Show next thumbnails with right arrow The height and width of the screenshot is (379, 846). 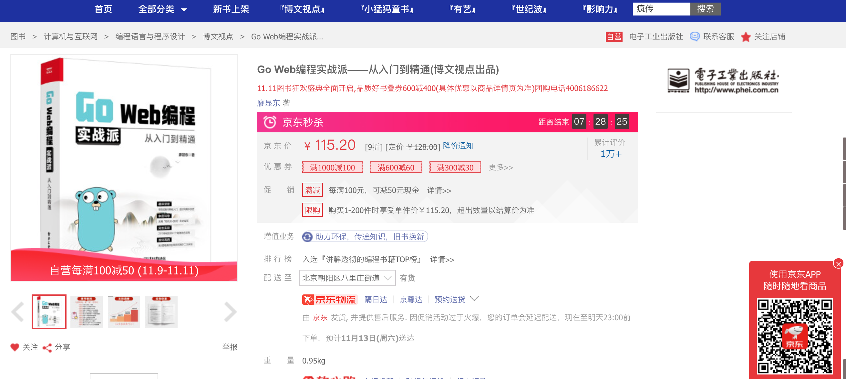[x=230, y=312]
